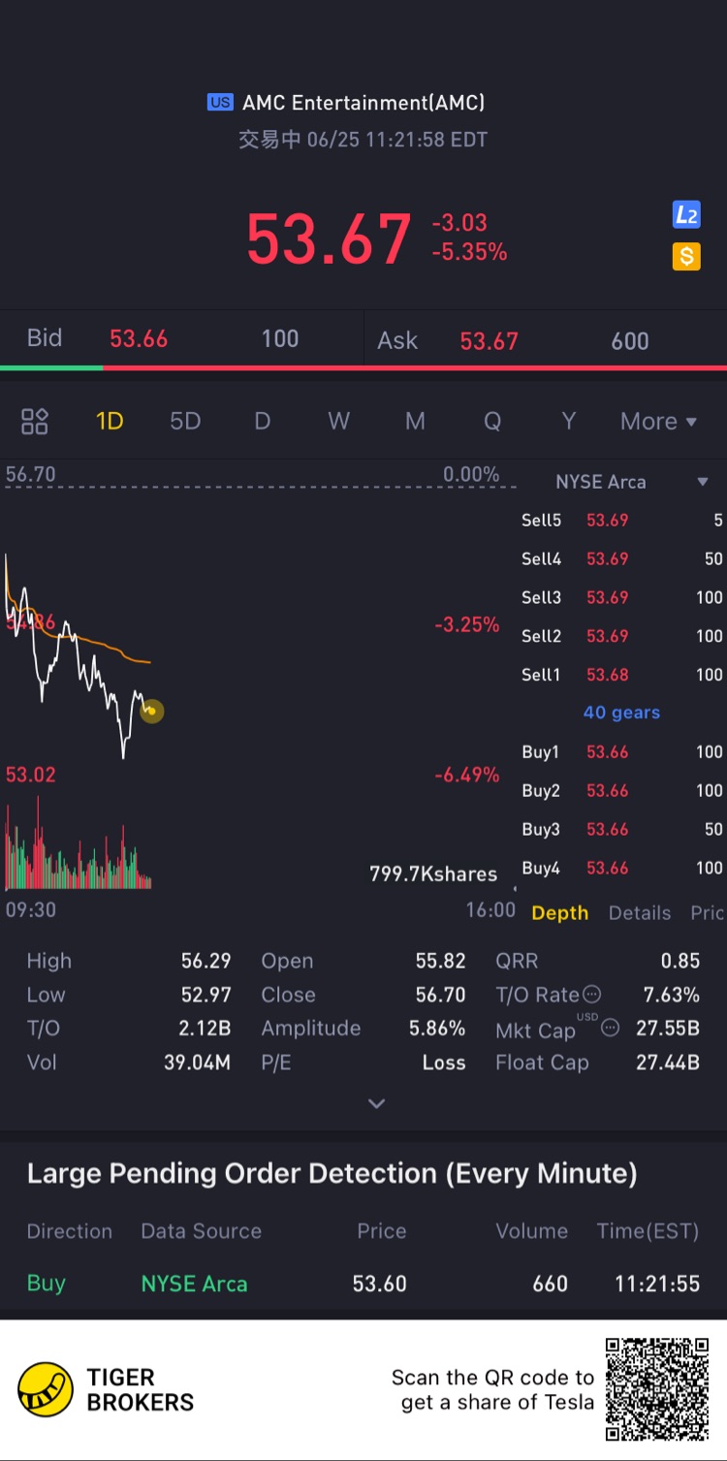This screenshot has width=727, height=1461.
Task: Tap the blue L2 level-two badge
Action: point(686,215)
